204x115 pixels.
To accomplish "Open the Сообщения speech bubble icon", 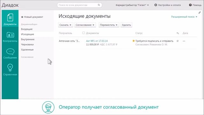I will [10, 52].
